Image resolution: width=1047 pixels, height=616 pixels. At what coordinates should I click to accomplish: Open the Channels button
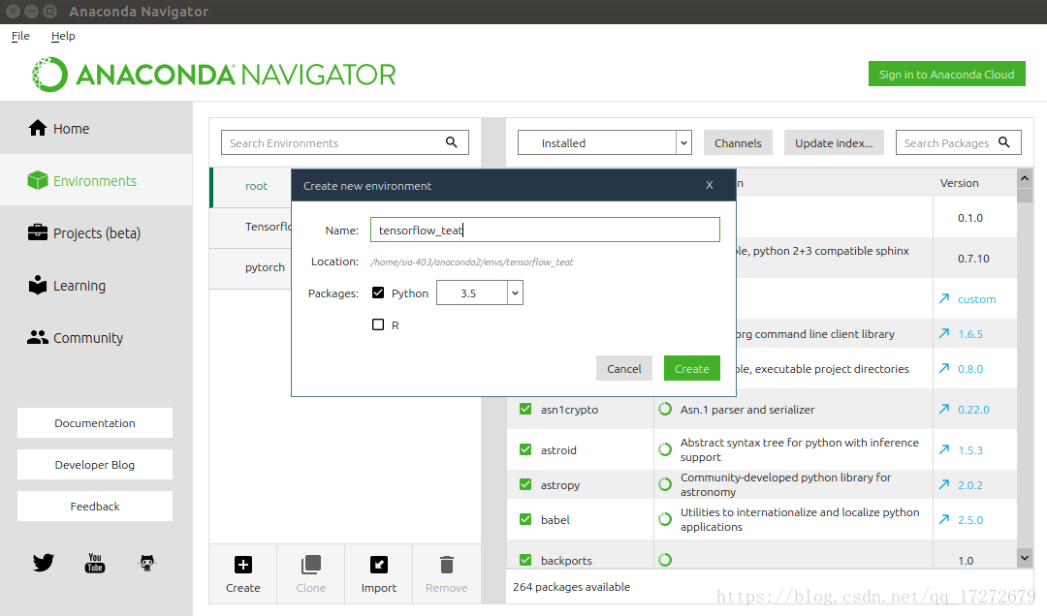tap(738, 142)
